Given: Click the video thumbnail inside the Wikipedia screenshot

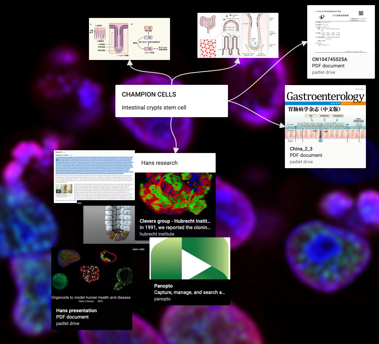Looking at the screenshot, I should point(64,189).
